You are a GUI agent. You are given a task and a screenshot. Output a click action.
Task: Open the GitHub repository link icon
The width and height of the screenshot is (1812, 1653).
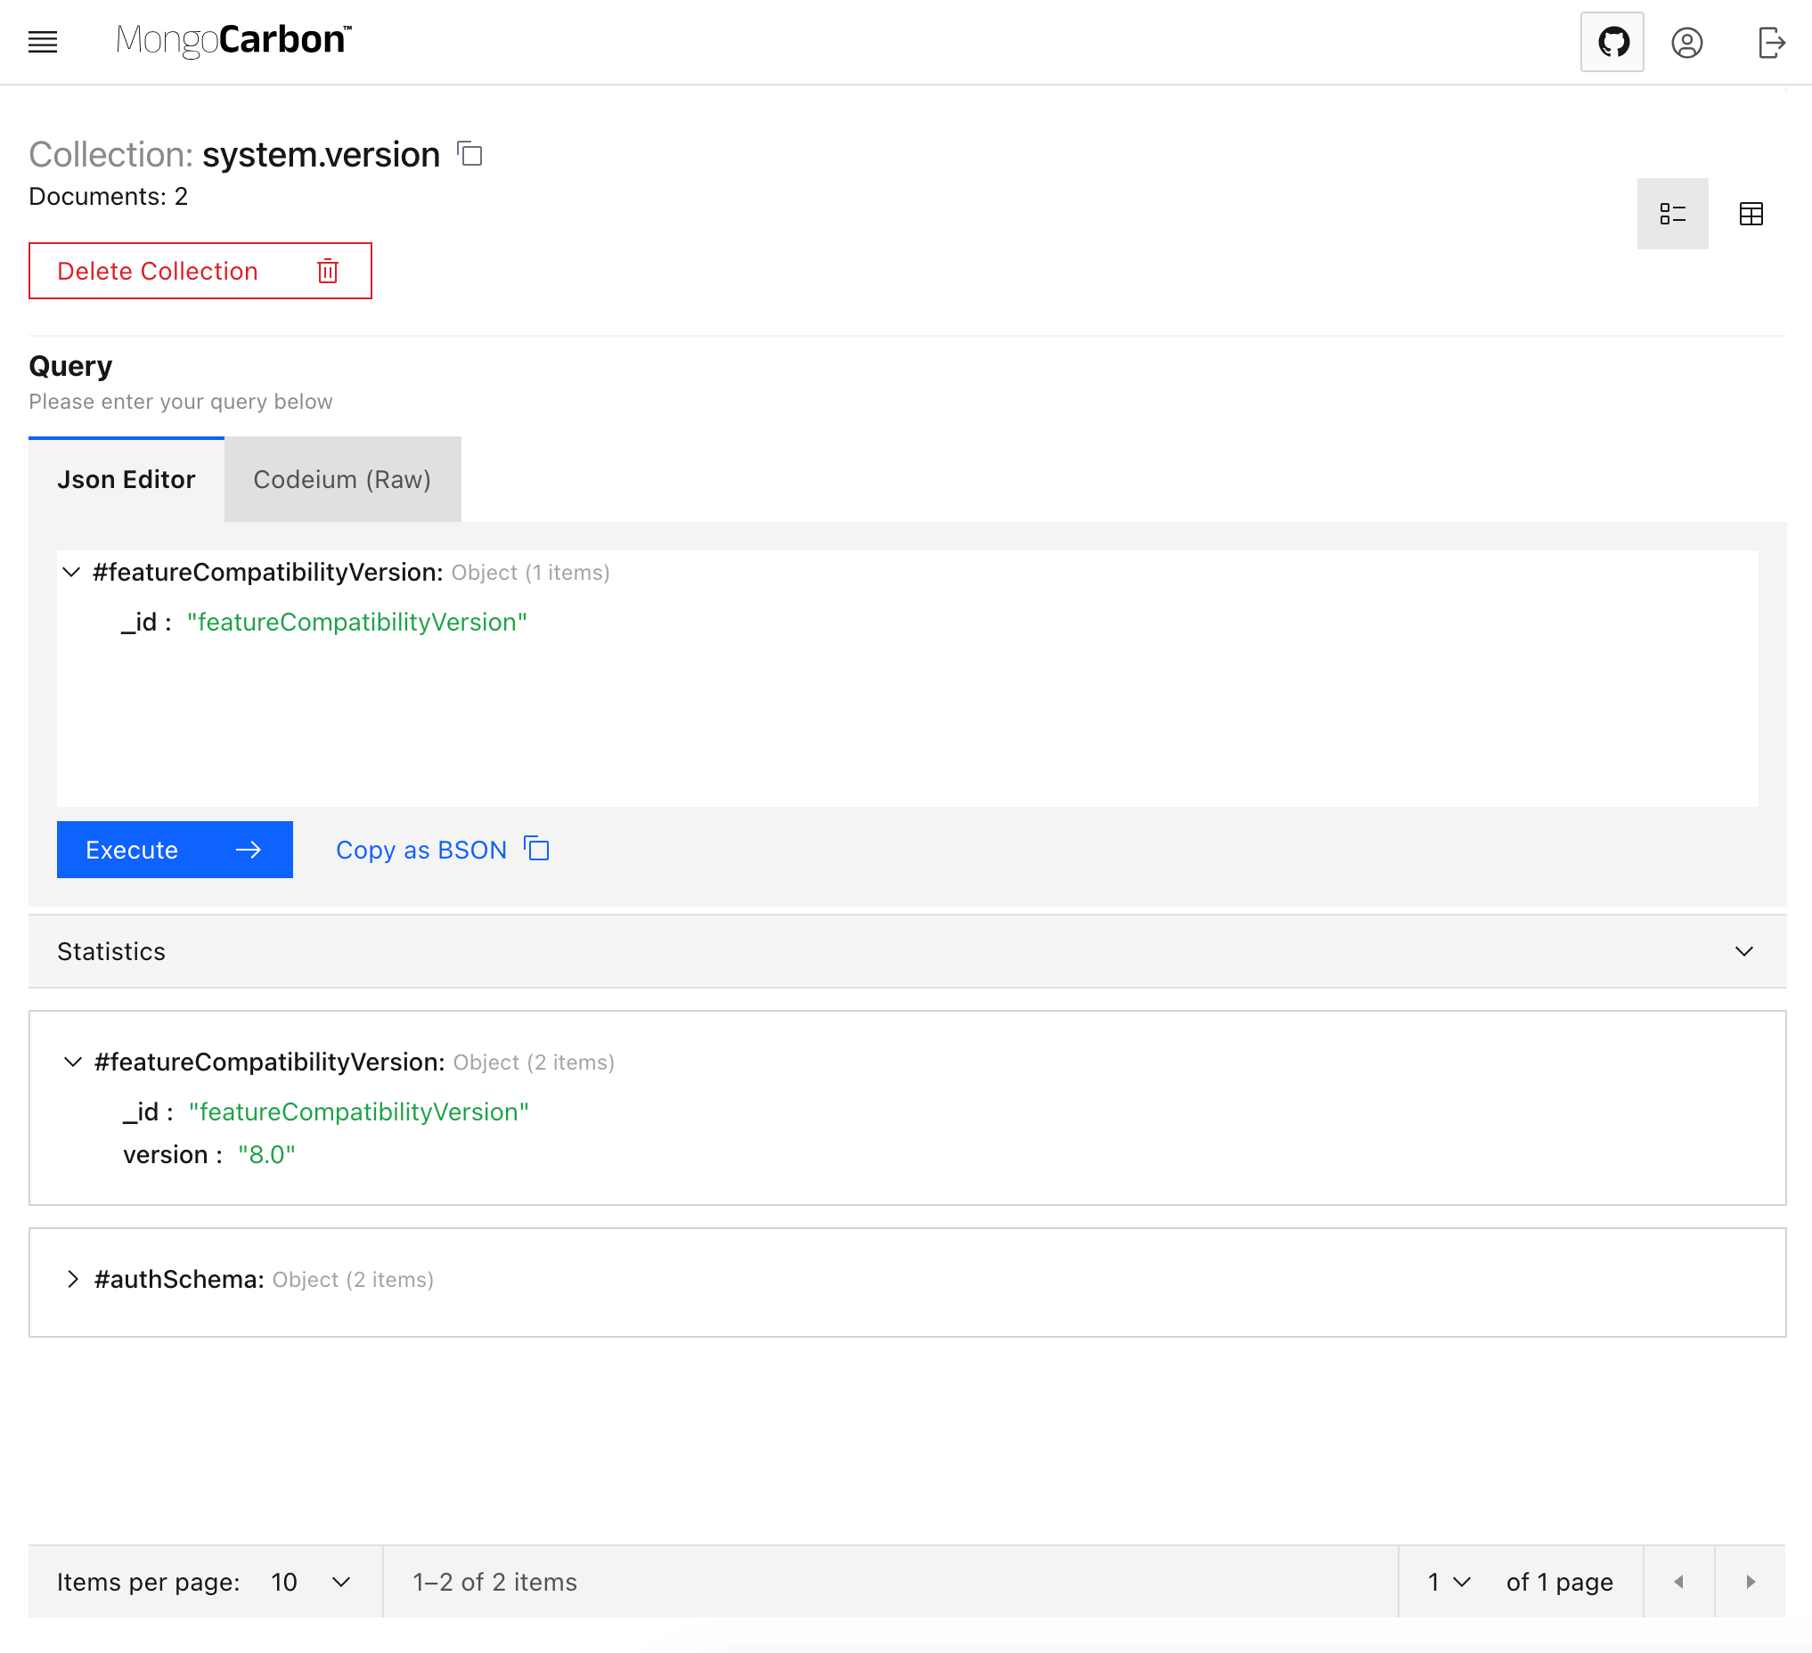[x=1612, y=42]
